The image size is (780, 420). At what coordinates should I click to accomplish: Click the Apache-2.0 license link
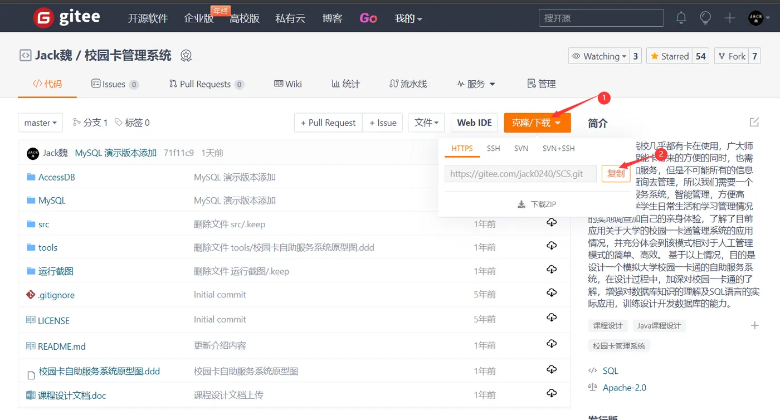[625, 388]
